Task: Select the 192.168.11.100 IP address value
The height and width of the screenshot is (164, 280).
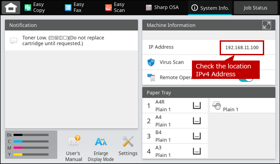Action: tap(242, 48)
